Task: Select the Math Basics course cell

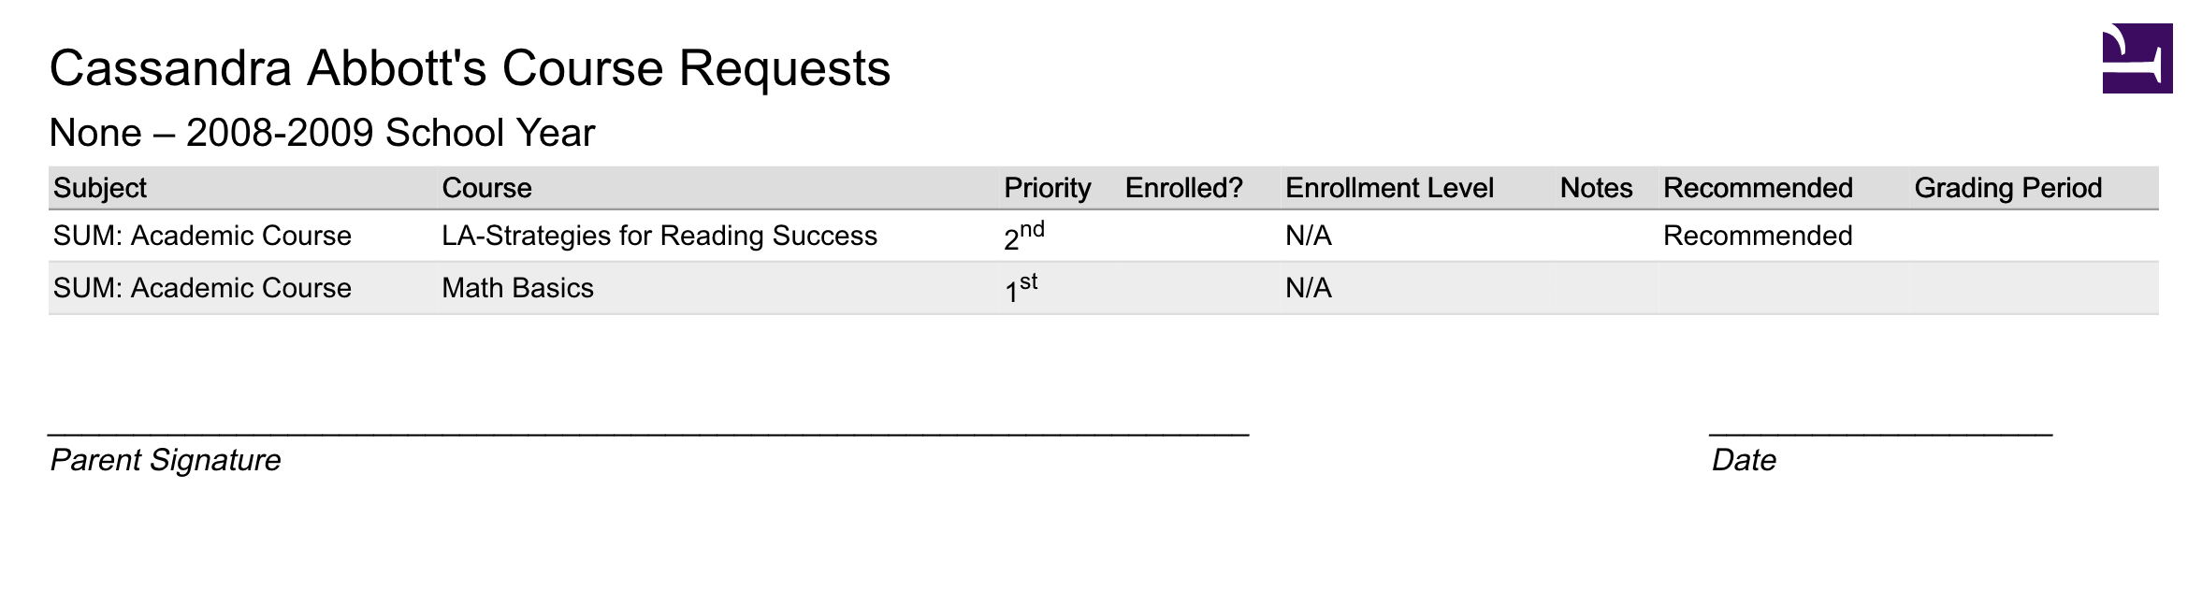Action: pos(517,288)
